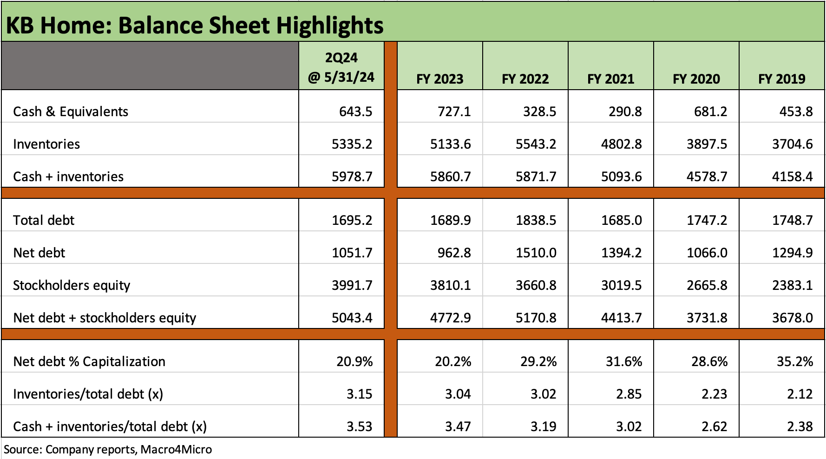Screen dimensions: 826x459
Task: Select the 2Q24 net debt value 1051.7
Action: (x=352, y=253)
